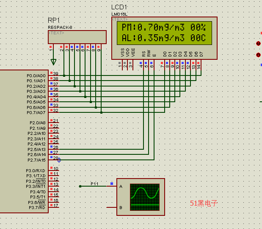Select the P11 terminal label

point(94,184)
